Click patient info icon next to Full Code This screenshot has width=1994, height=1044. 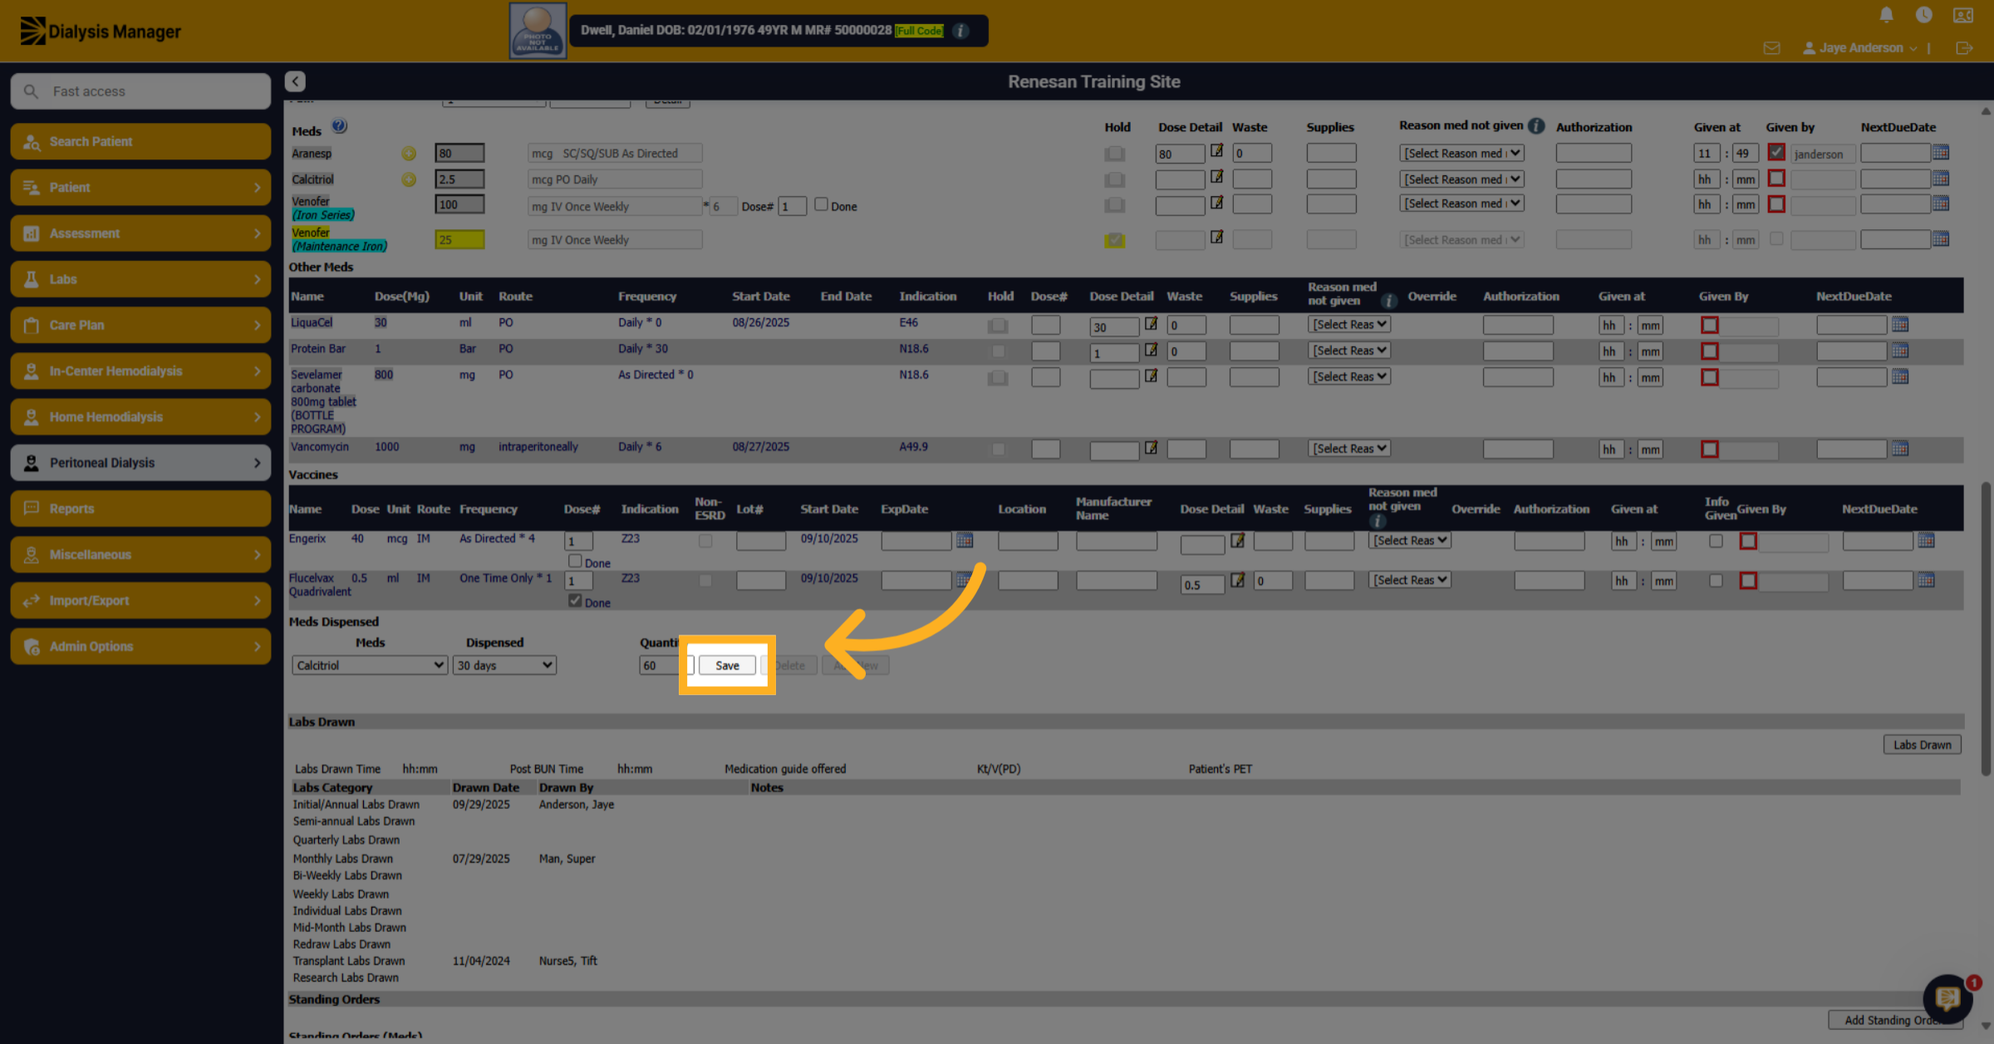960,31
